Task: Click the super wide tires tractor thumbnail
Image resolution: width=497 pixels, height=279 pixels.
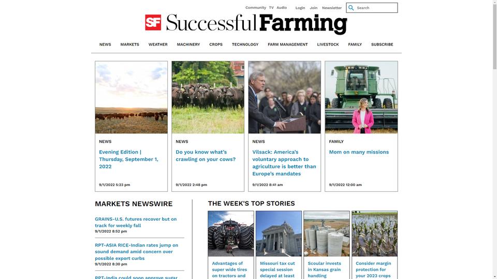Action: [x=231, y=234]
